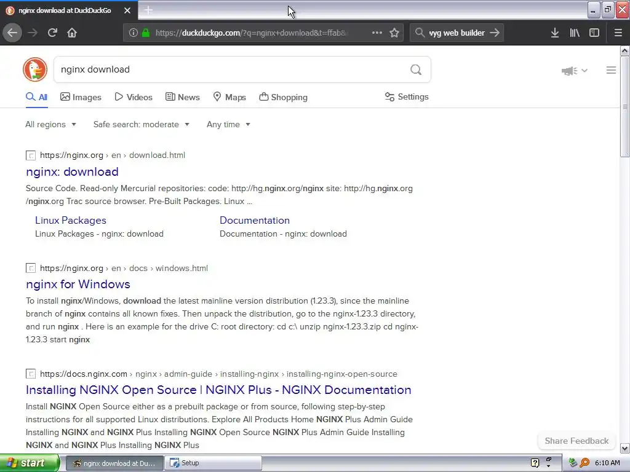The image size is (630, 472).
Task: Switch to the News tab
Action: click(x=182, y=97)
